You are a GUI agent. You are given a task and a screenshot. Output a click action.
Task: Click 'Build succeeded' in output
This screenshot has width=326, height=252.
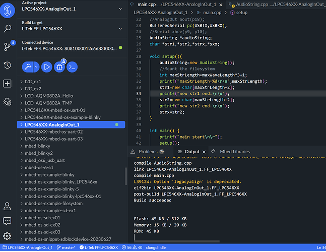pyautogui.click(x=153, y=201)
